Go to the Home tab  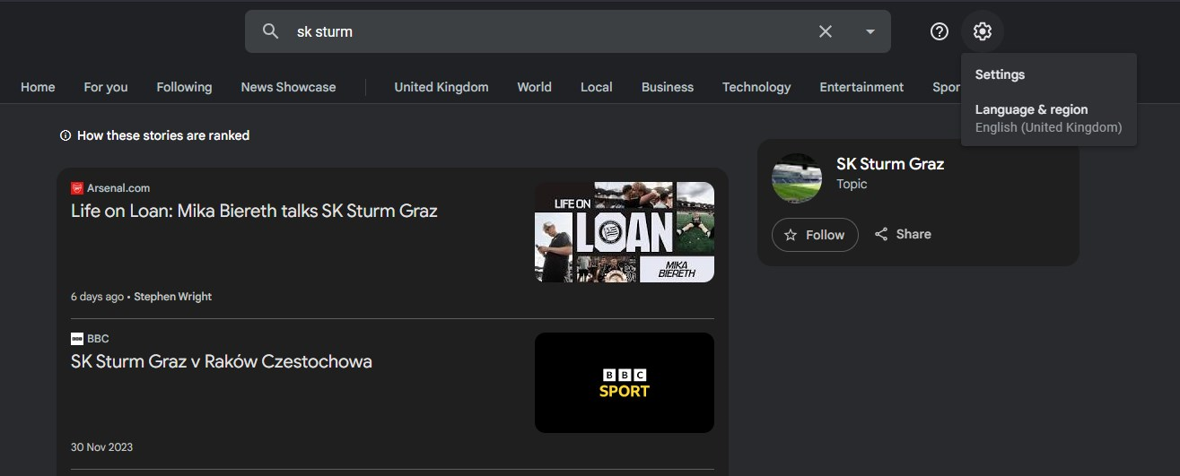tap(38, 87)
